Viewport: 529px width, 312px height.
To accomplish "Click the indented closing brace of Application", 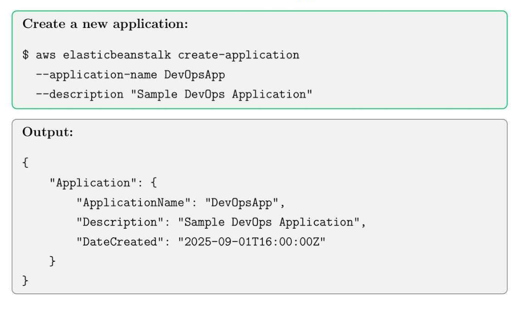I will point(52,261).
